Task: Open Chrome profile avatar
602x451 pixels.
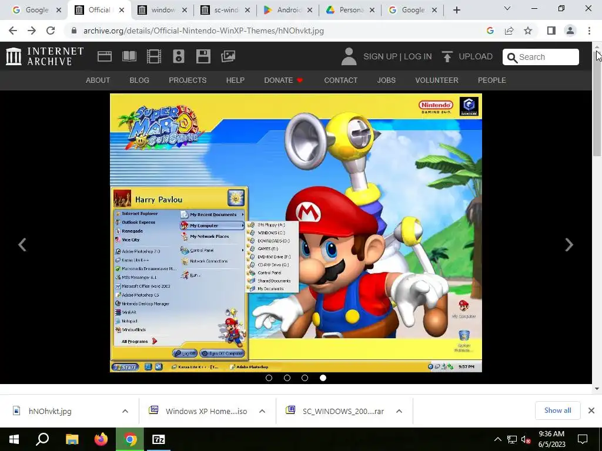Action: [x=570, y=31]
